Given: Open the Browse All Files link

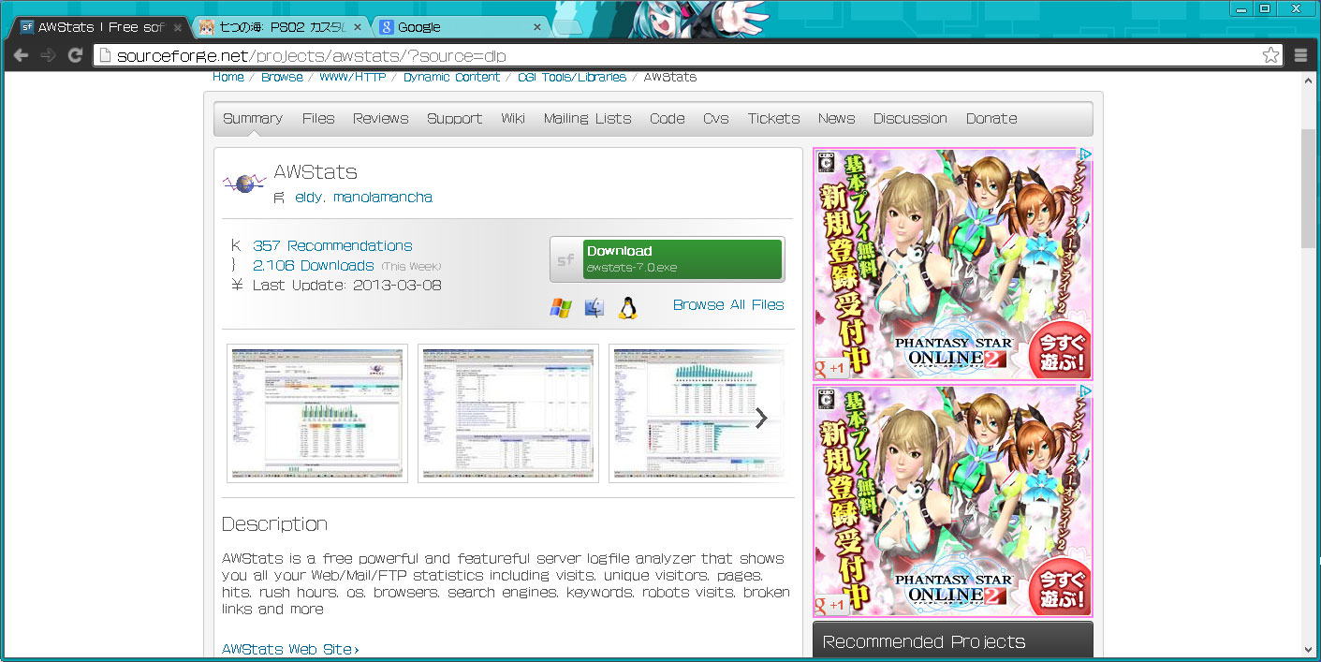Looking at the screenshot, I should point(728,304).
